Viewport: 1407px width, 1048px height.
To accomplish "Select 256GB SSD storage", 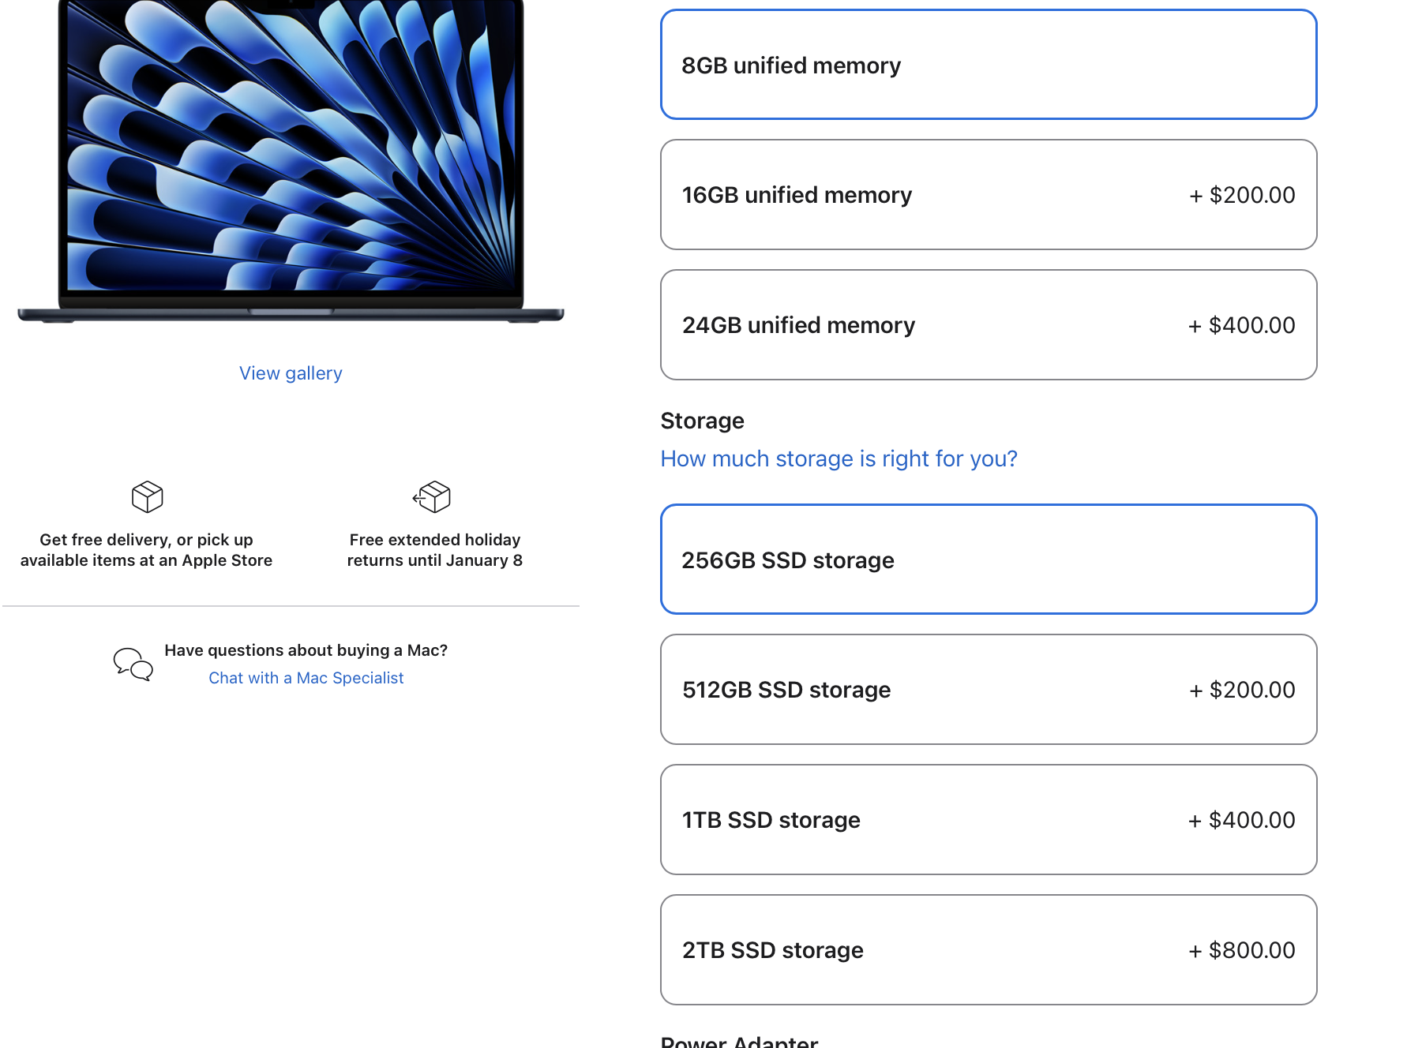I will coord(989,560).
